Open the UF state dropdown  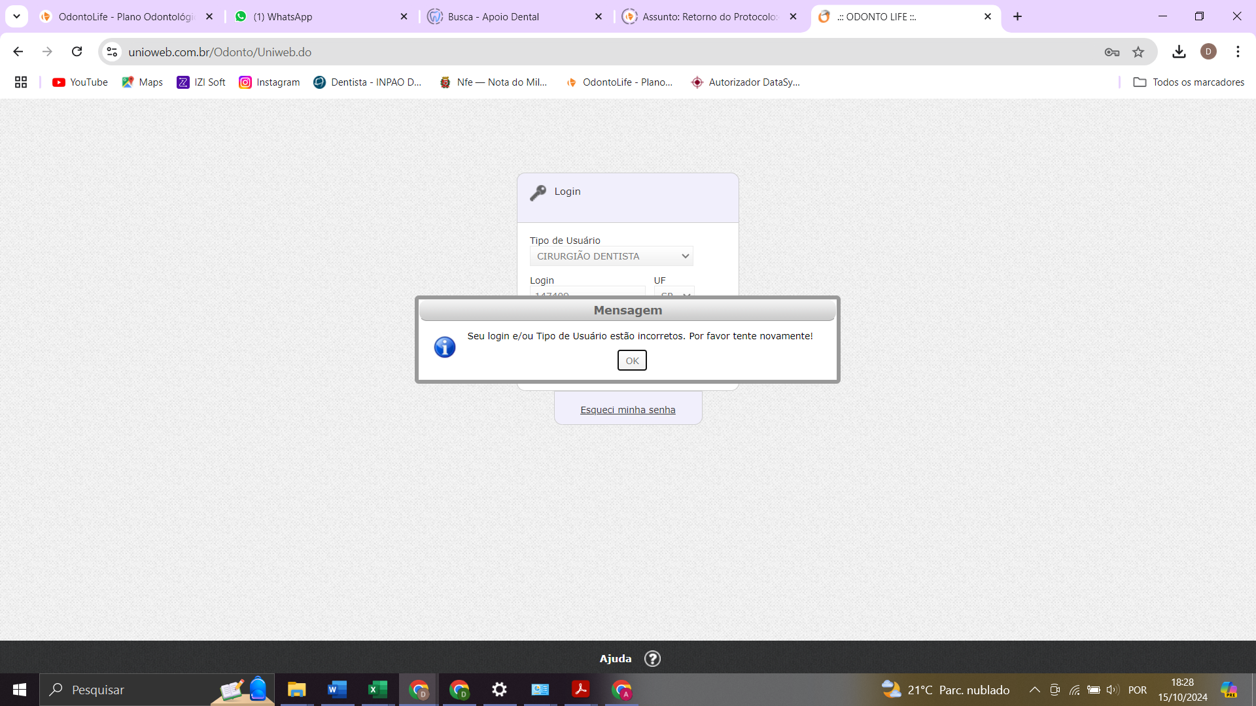674,292
